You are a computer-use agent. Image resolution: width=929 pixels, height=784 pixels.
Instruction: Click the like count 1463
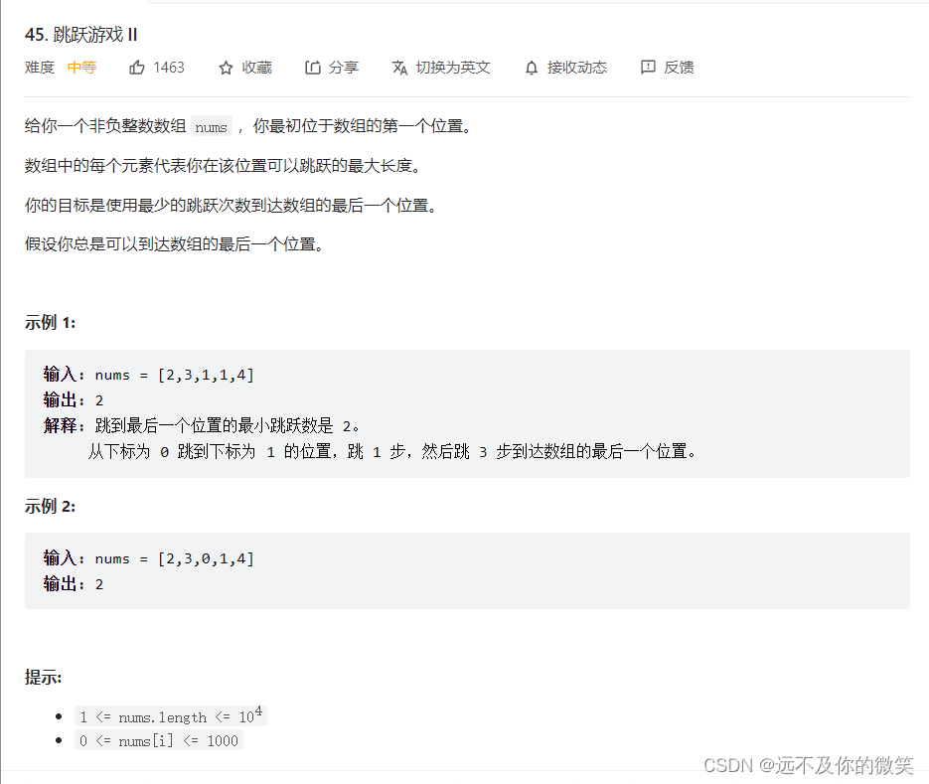pyautogui.click(x=169, y=68)
